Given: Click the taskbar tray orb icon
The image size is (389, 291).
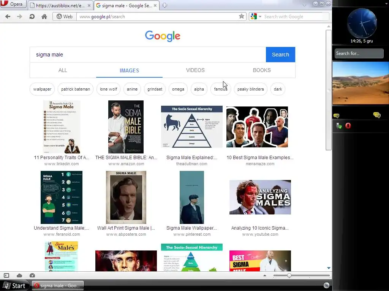Looking at the screenshot, I should [x=326, y=286].
